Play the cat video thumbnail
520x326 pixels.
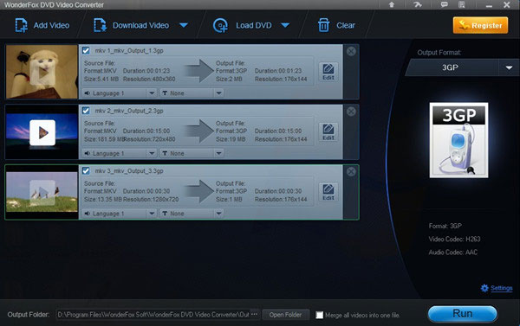[x=42, y=72]
